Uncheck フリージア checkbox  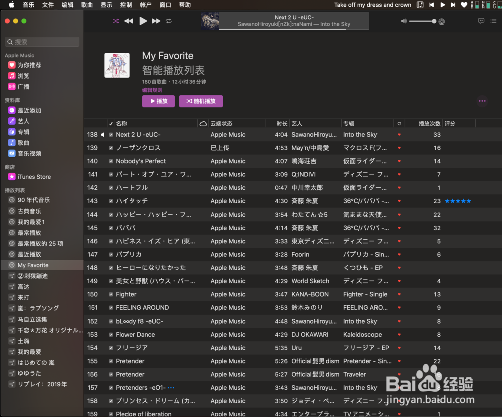click(x=111, y=348)
